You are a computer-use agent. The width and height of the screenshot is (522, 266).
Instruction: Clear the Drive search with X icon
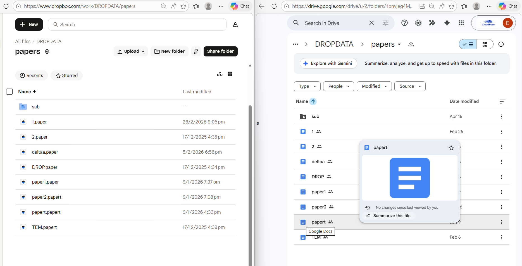click(371, 23)
